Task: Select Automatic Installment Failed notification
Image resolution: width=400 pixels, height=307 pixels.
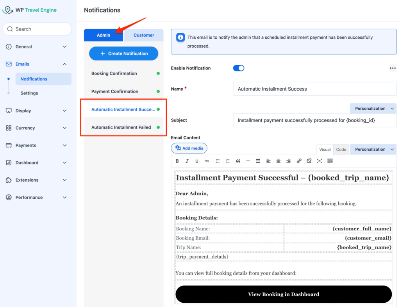Action: tap(121, 127)
